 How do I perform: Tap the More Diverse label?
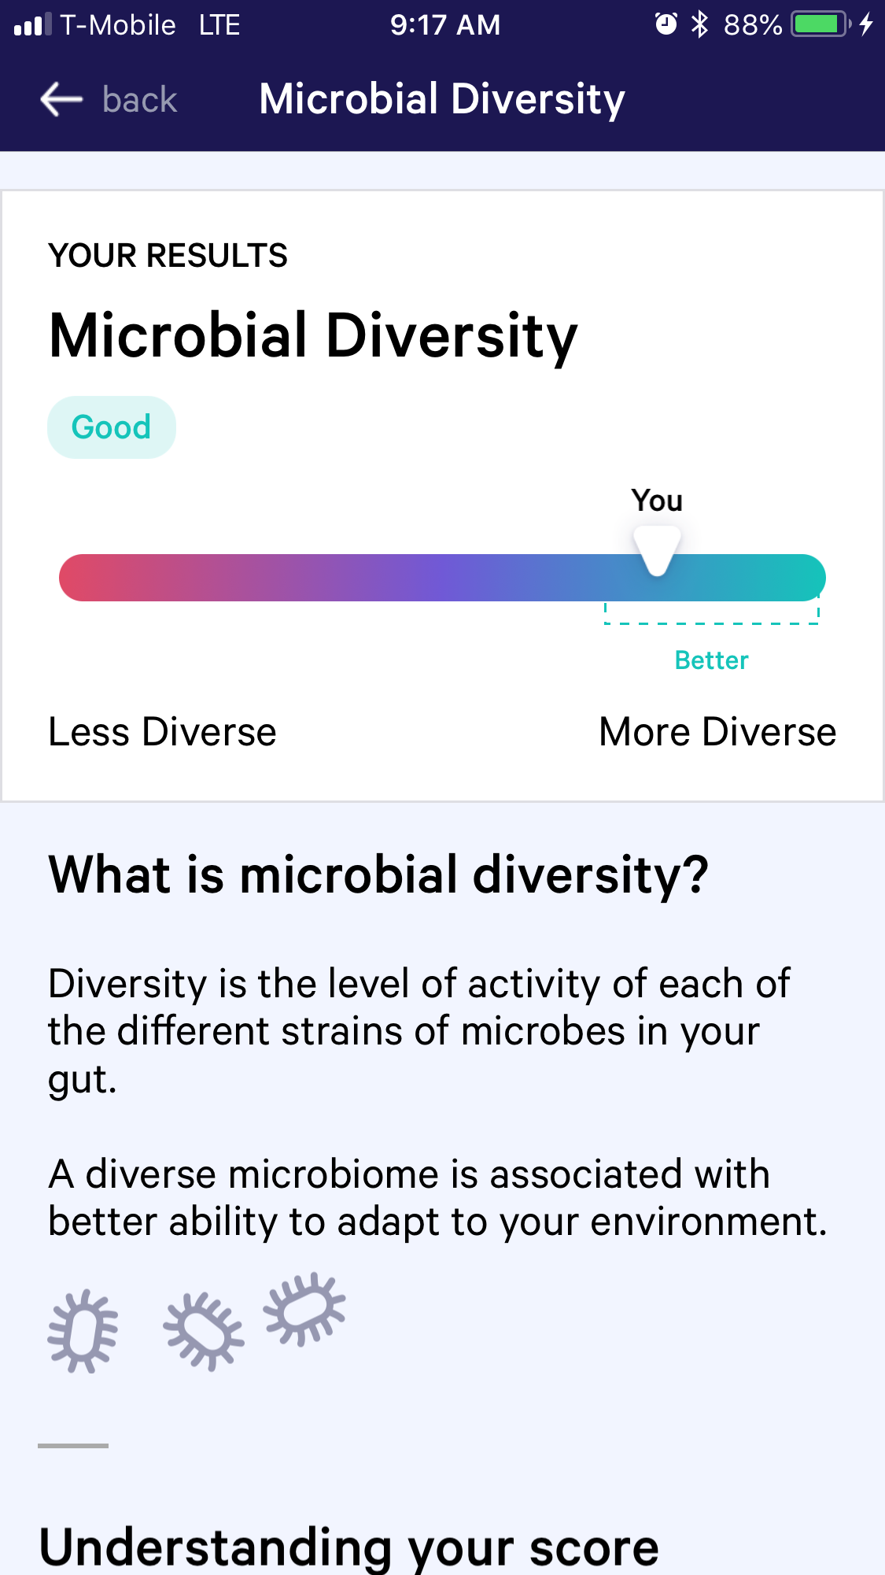(717, 732)
